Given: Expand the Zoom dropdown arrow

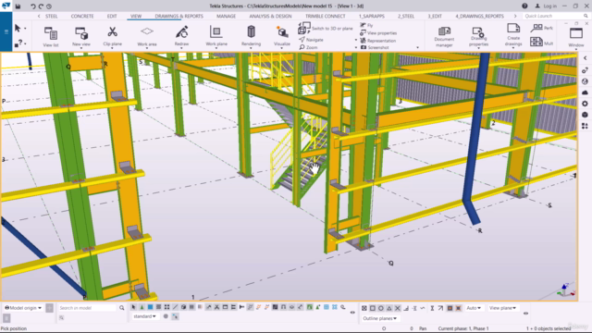Looking at the screenshot, I should [x=355, y=47].
